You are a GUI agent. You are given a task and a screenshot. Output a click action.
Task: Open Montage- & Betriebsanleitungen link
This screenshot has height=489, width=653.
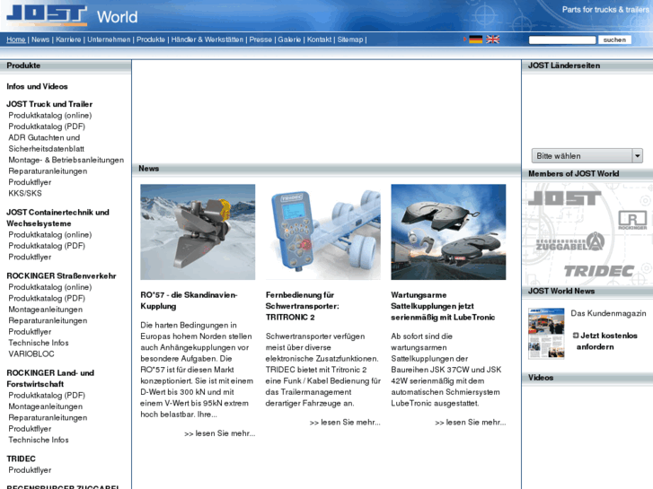click(66, 160)
